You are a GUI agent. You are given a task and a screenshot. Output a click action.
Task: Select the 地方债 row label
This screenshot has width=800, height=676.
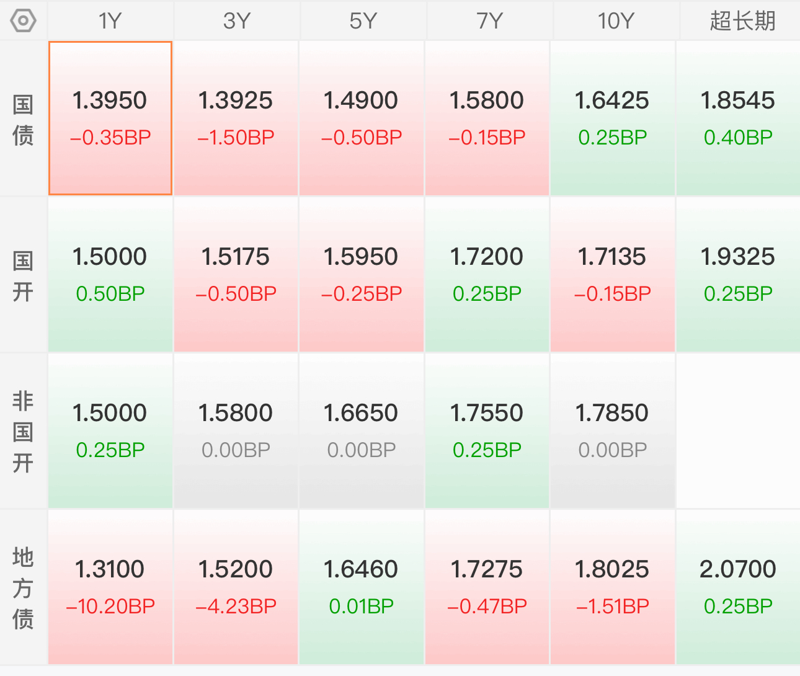pos(23,588)
